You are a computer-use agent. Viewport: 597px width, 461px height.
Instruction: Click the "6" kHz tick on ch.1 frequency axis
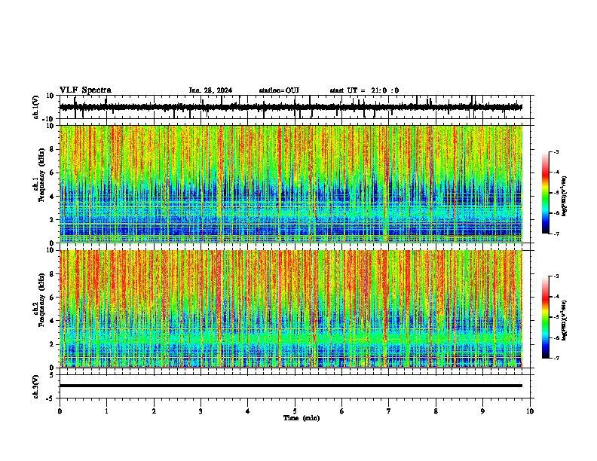pos(53,172)
